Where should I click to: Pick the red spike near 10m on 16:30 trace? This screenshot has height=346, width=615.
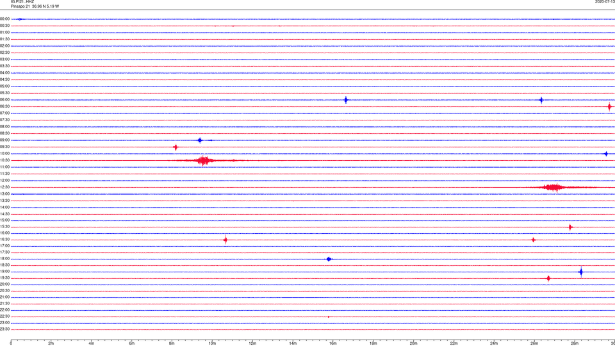tap(225, 240)
